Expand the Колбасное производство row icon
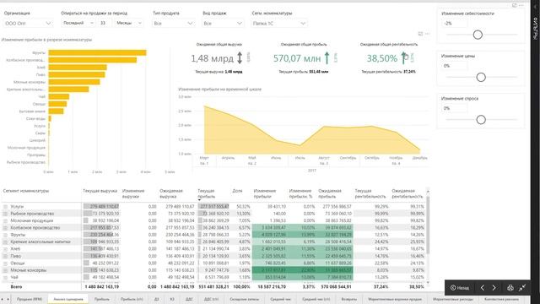 point(5,228)
